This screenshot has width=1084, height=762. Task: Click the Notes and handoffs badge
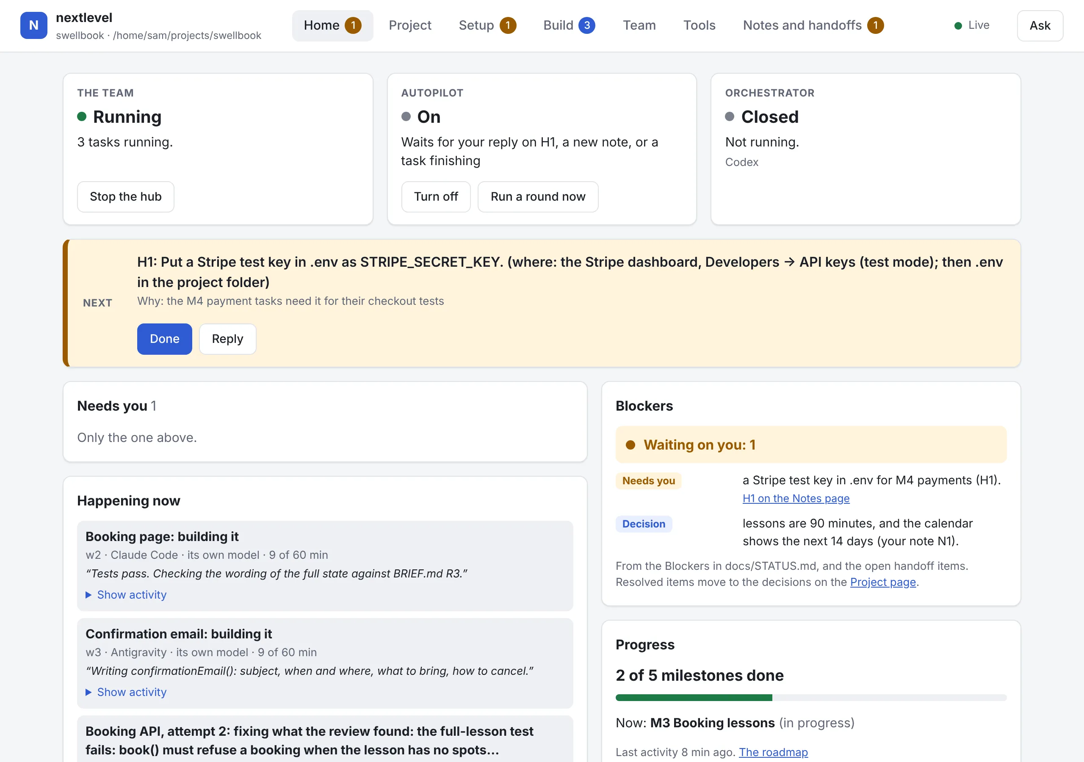pos(875,25)
